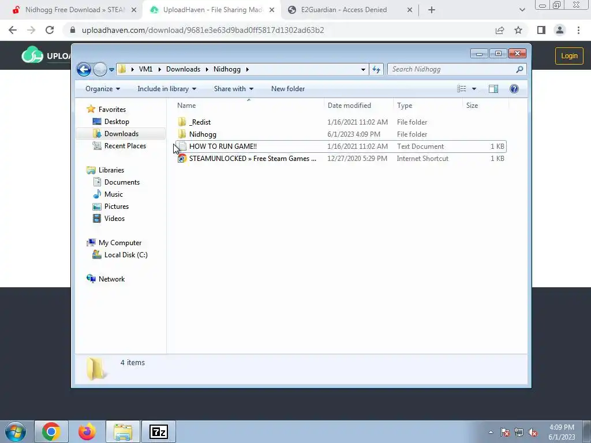This screenshot has height=443, width=591.
Task: Change view with the view icon button
Action: click(462, 89)
